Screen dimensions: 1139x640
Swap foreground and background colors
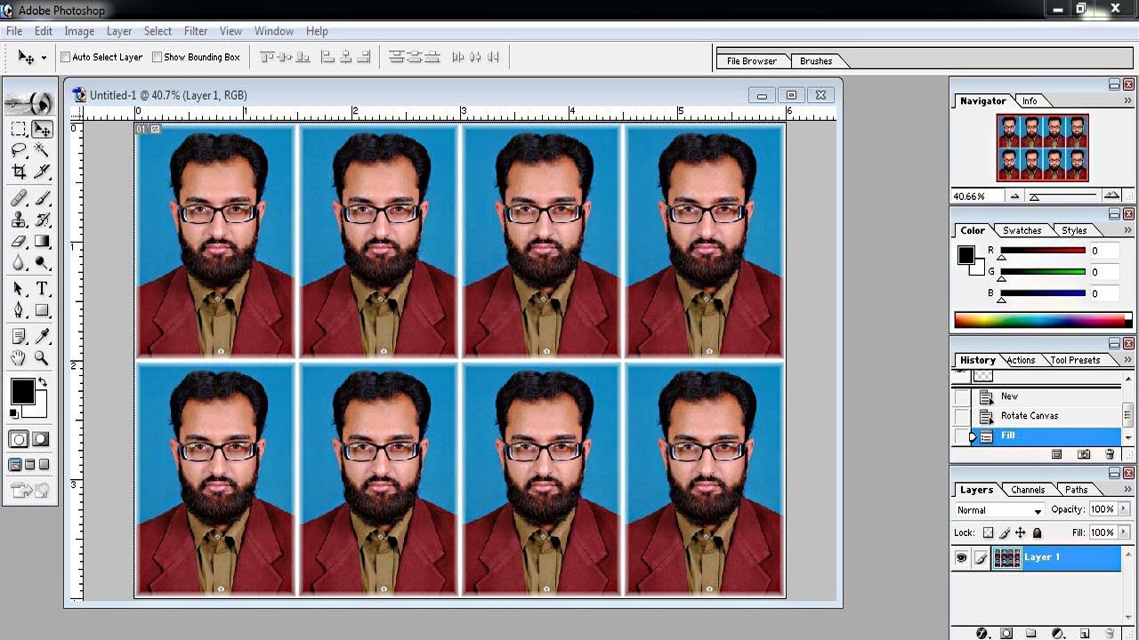(x=42, y=382)
